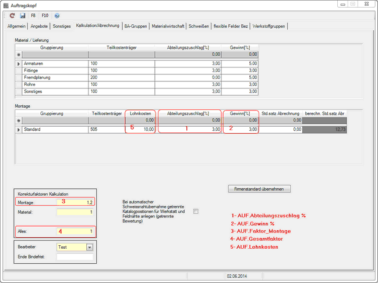The width and height of the screenshot is (378, 283).
Task: Click the Alles factor input field
Action: click(75, 232)
